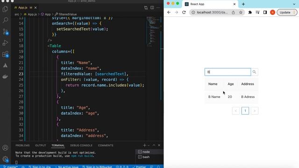The image size is (299, 168).
Task: Open the terminal launch profile dropdown
Action: click(x=149, y=145)
